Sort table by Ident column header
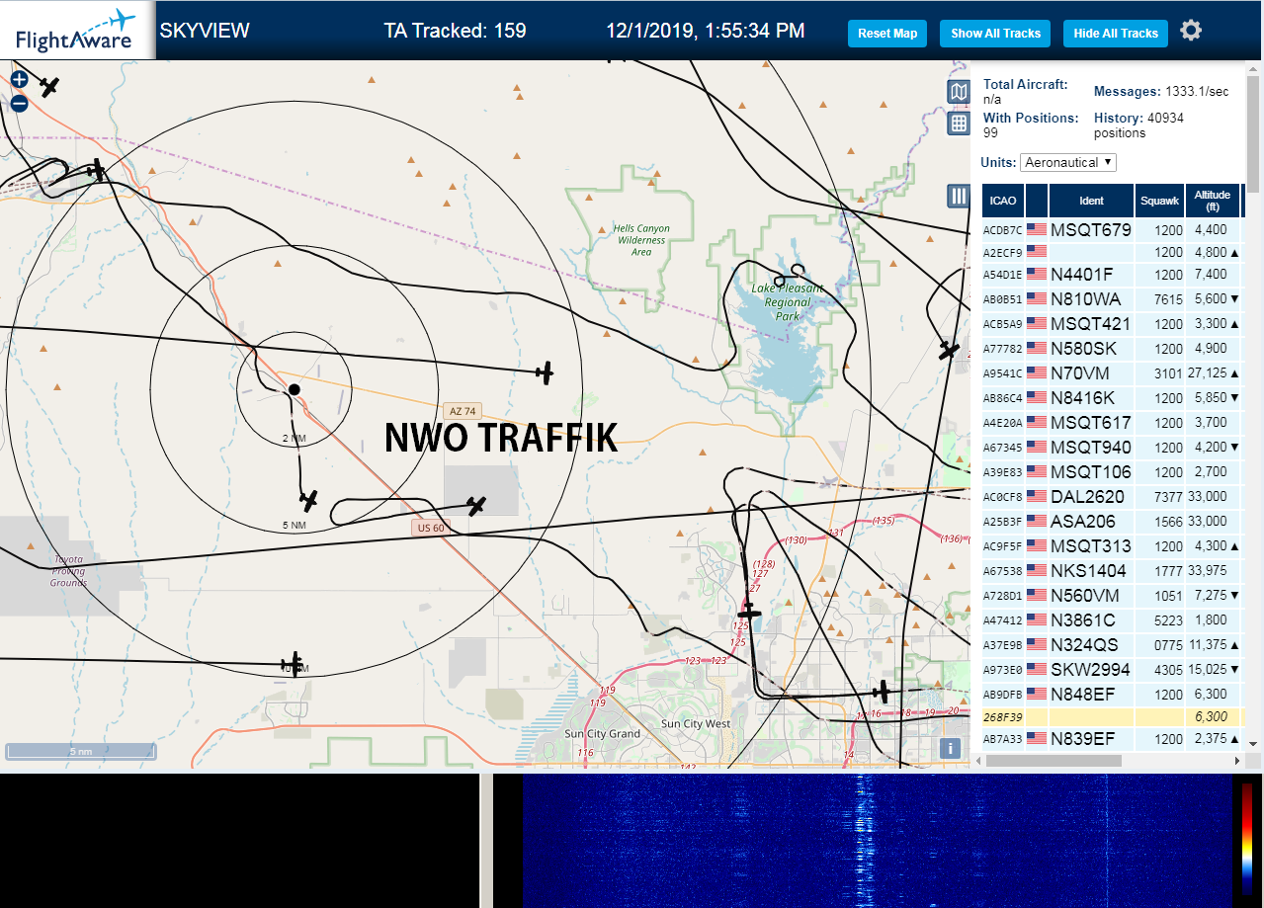This screenshot has width=1264, height=908. click(x=1091, y=201)
